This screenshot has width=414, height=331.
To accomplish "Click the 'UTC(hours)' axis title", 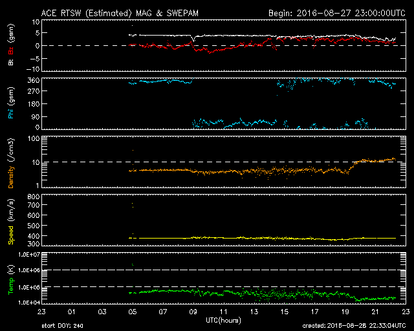I will [x=223, y=321].
